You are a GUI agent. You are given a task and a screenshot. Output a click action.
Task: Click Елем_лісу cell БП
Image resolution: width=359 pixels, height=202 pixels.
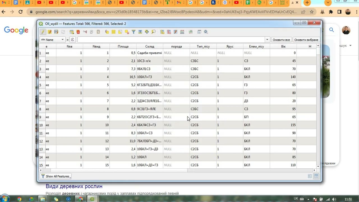coord(256,117)
